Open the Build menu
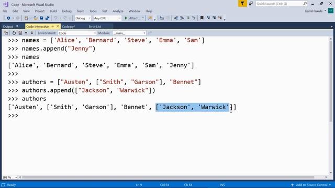Image resolution: width=335 pixels, height=188 pixels. [x=53, y=11]
